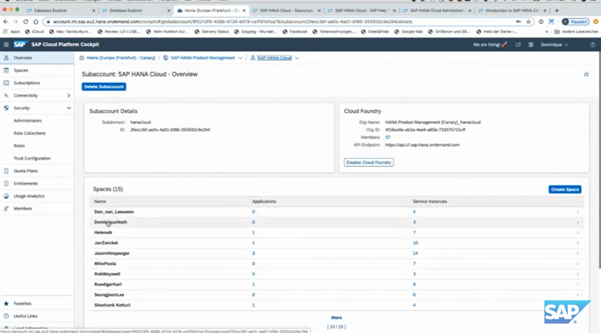Click the Favorites star icon in sidebar

point(6,303)
